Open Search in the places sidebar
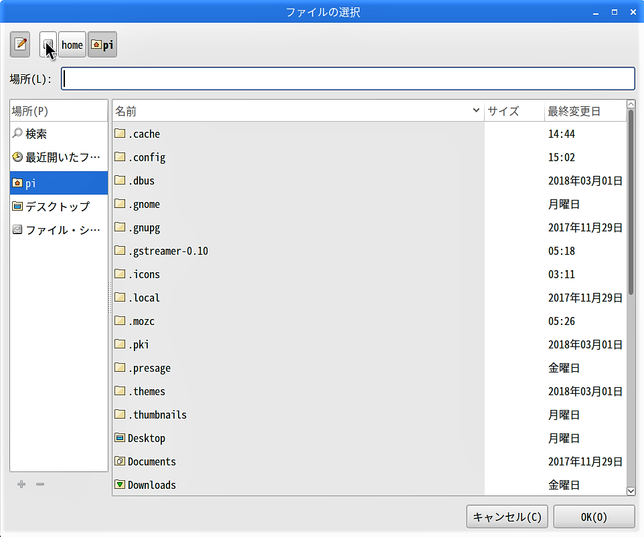The height and width of the screenshot is (537, 644). 59,134
